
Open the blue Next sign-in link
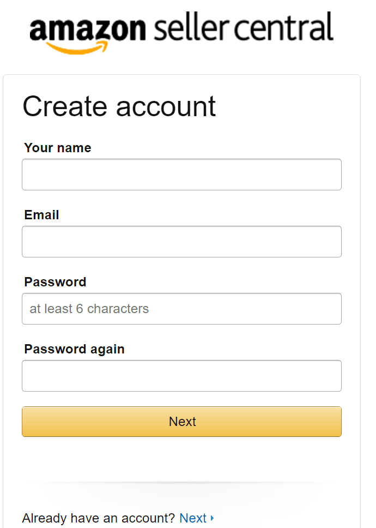[x=193, y=518]
